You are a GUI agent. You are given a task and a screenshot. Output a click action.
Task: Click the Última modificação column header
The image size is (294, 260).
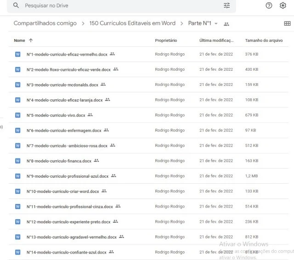pyautogui.click(x=216, y=40)
